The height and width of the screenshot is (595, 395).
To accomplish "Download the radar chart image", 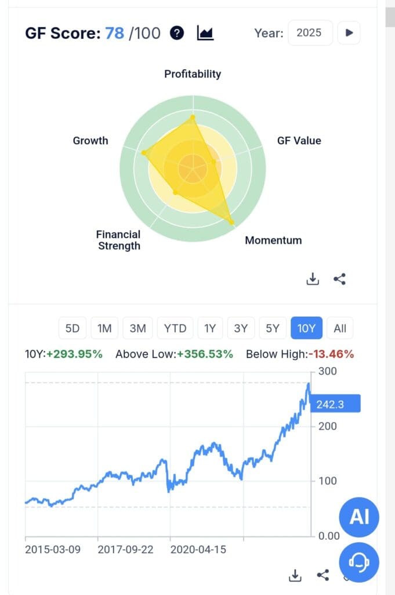I will pyautogui.click(x=313, y=278).
